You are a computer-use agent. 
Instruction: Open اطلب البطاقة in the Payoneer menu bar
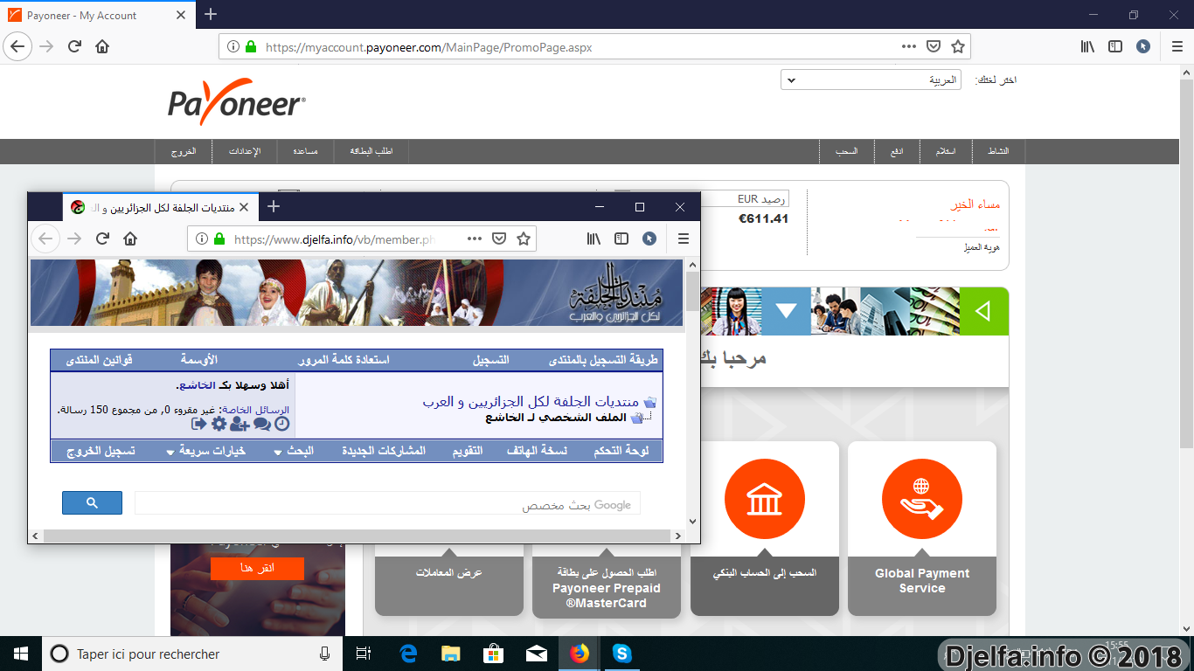[x=371, y=151]
